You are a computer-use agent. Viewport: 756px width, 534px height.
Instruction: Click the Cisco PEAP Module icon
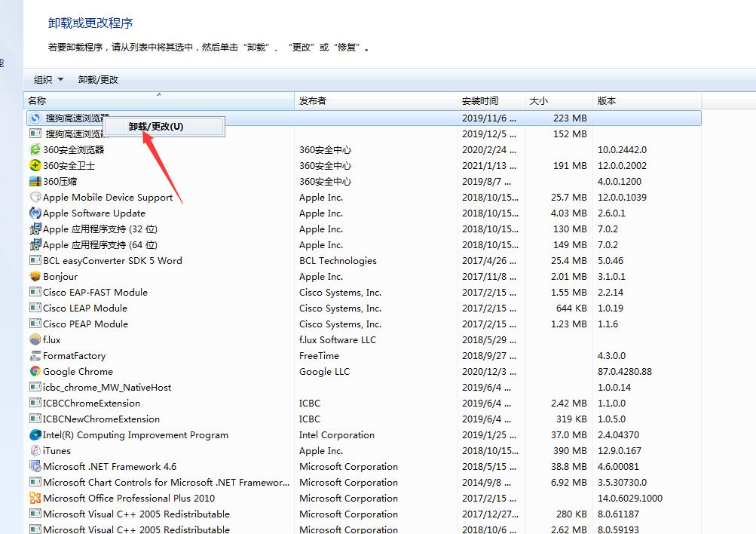pyautogui.click(x=35, y=324)
